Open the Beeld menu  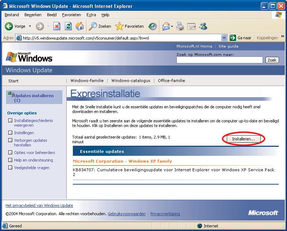click(x=52, y=15)
